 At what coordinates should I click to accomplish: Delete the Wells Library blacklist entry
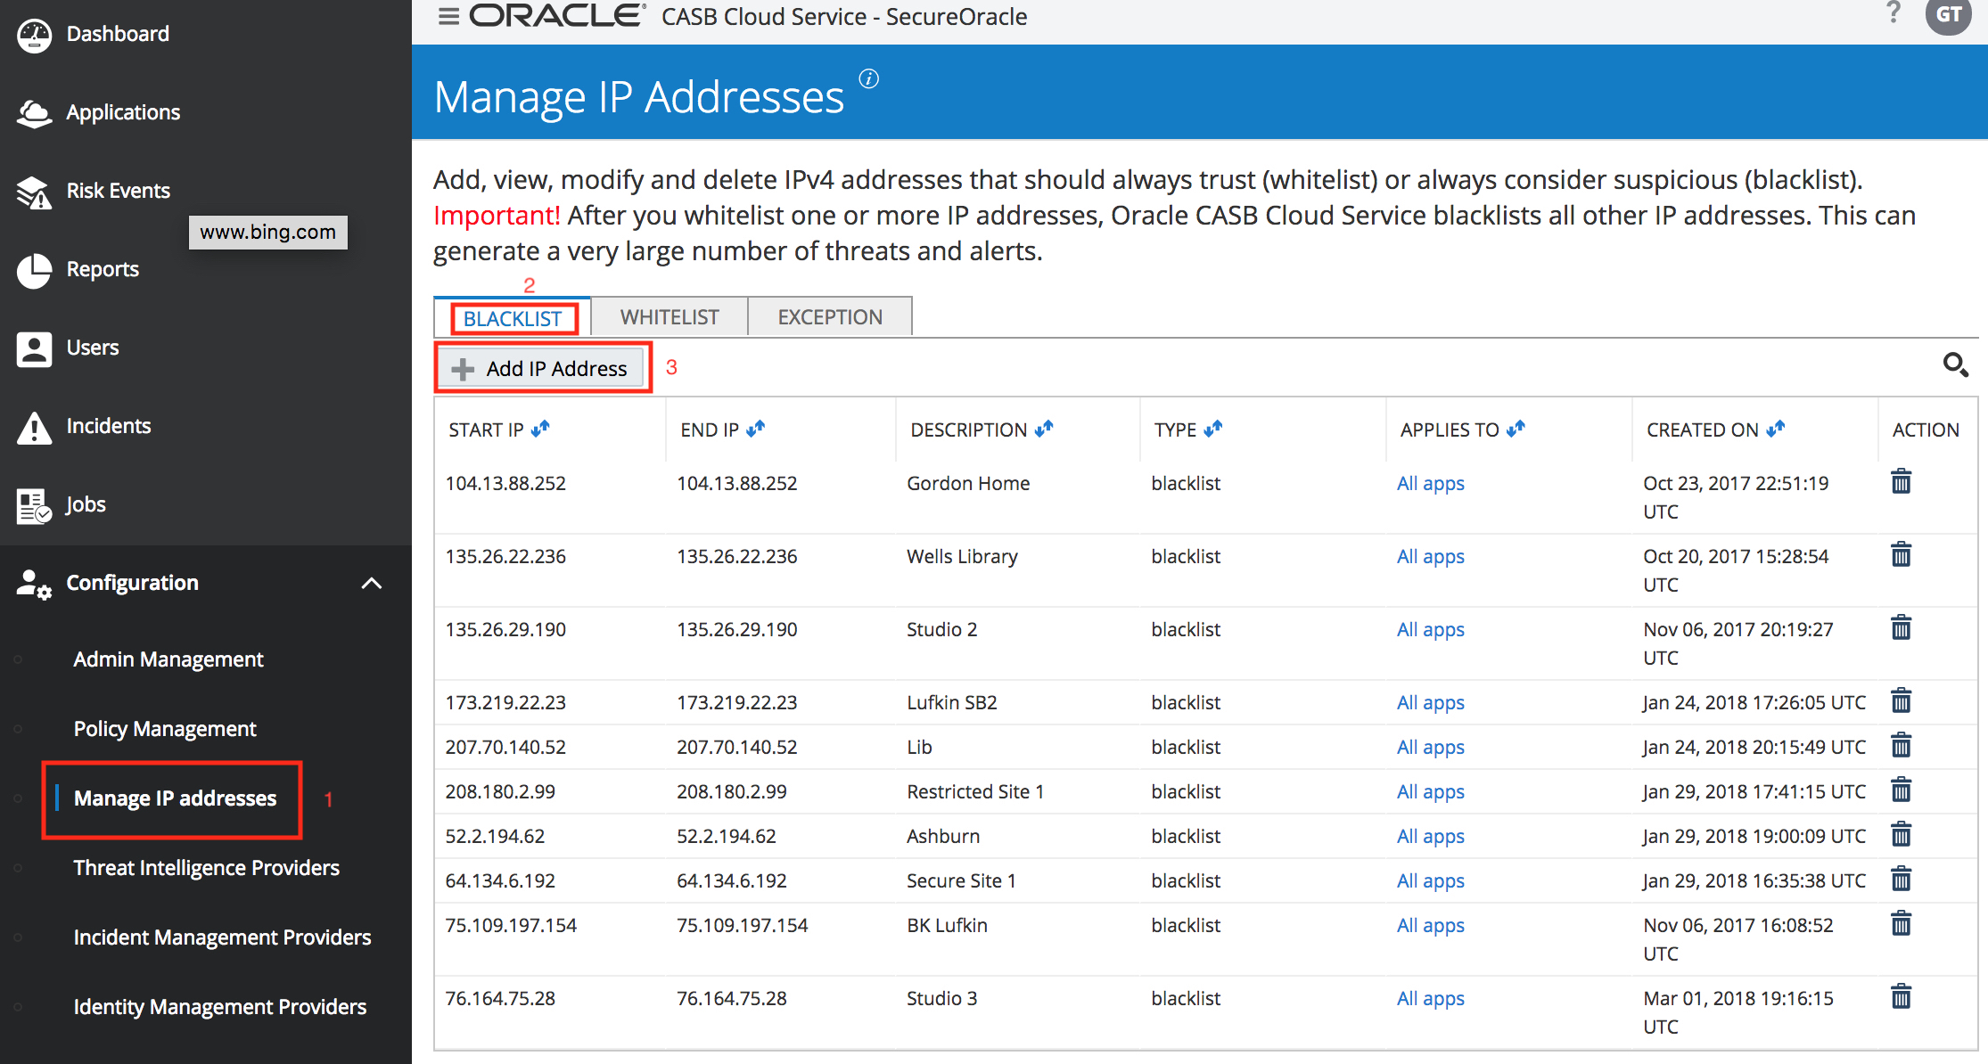[1901, 554]
